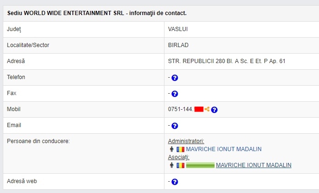Click the Romanian flag beside the administrator name
The image size is (319, 193).
[181, 149]
